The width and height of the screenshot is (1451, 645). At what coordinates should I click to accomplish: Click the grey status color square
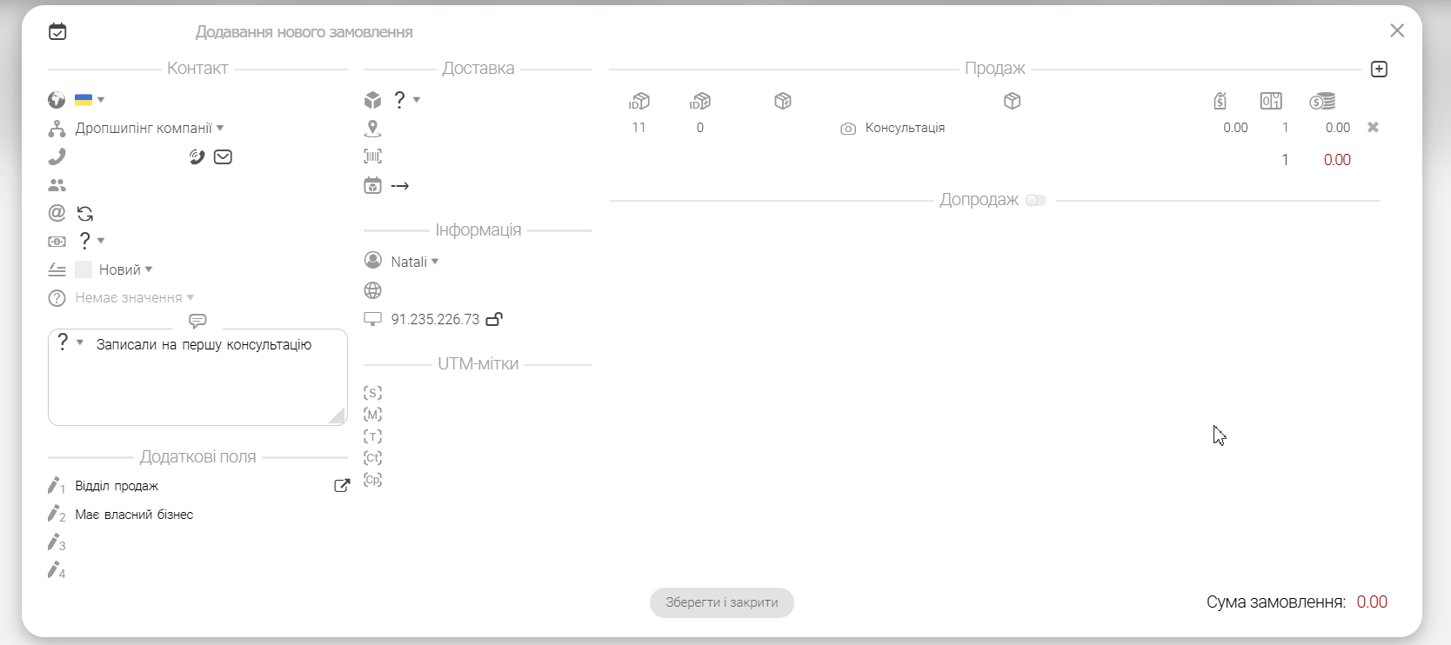84,269
